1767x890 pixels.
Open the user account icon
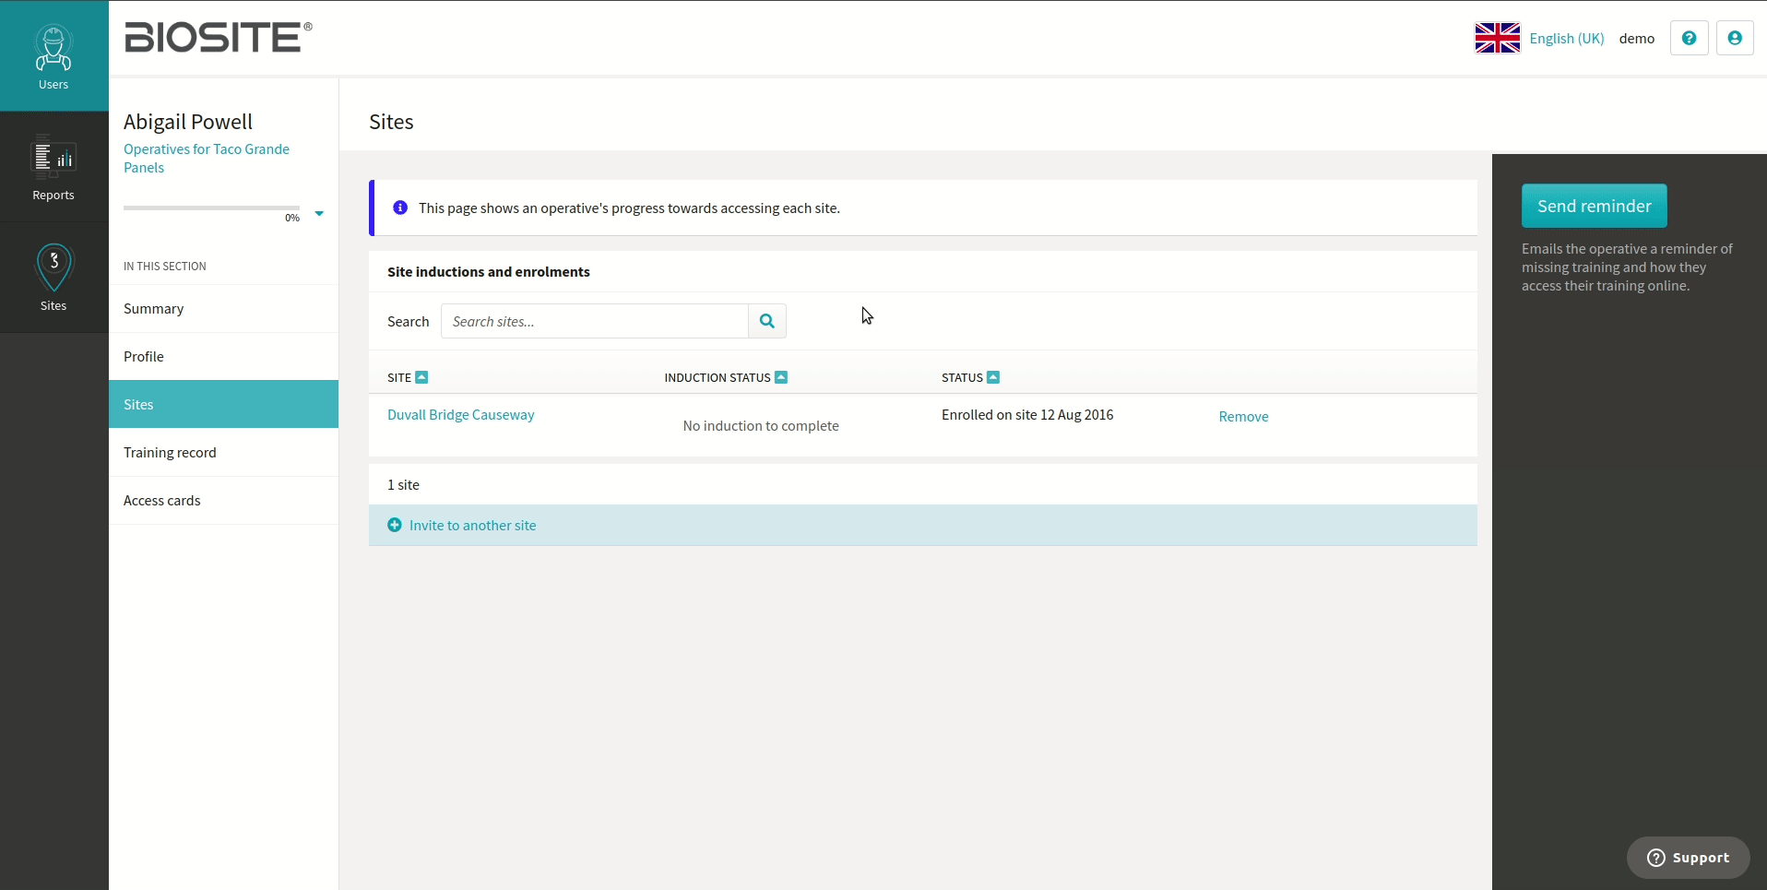1734,39
